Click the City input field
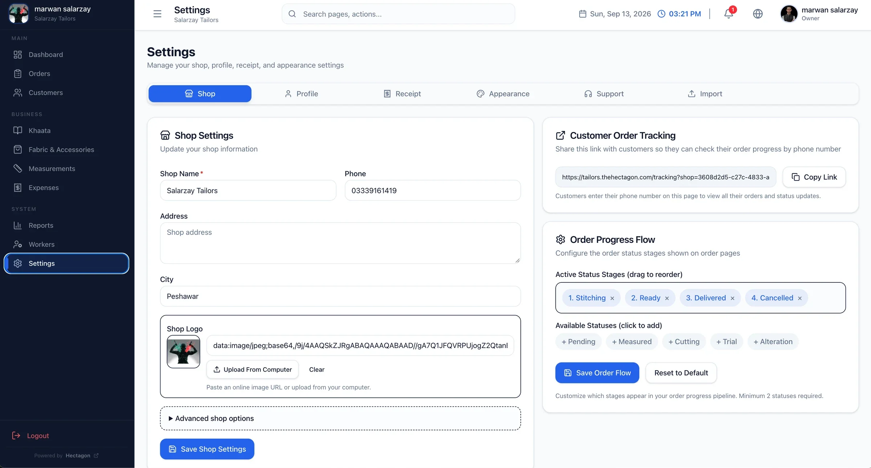 click(x=340, y=297)
